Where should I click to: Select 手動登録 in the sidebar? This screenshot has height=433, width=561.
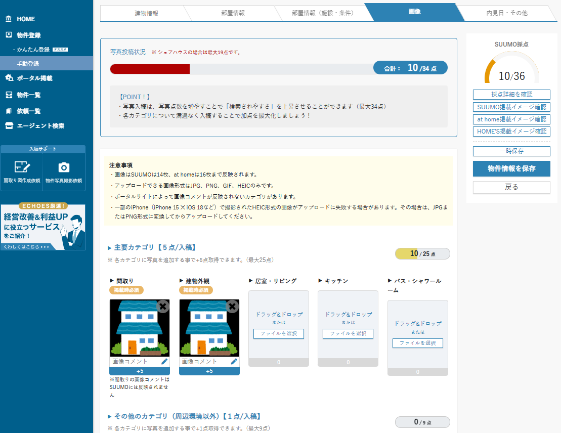[x=28, y=64]
